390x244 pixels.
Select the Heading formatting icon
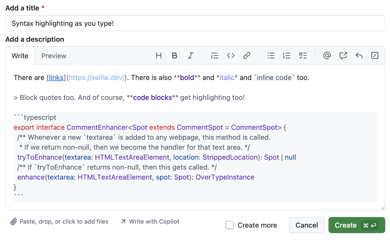point(158,56)
